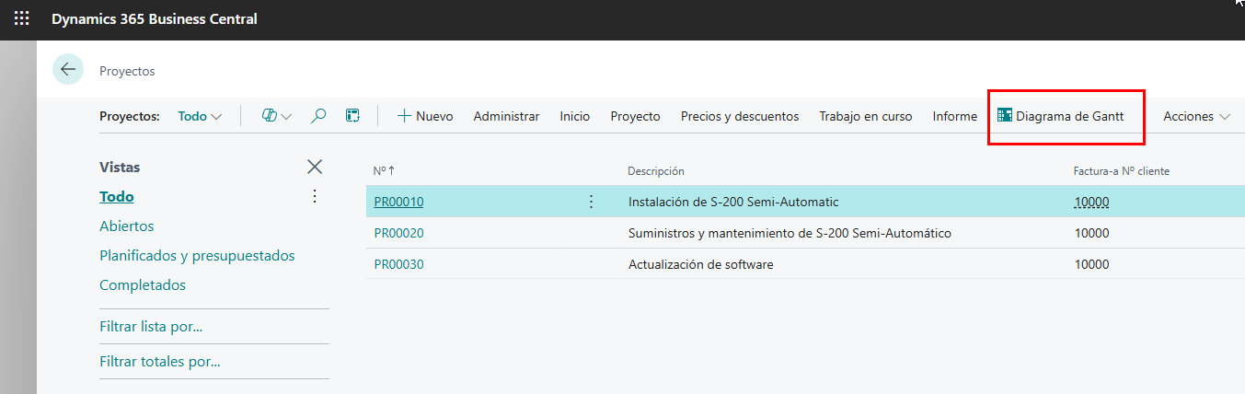Close the Vistas panel
This screenshot has height=394, width=1245.
[x=315, y=167]
